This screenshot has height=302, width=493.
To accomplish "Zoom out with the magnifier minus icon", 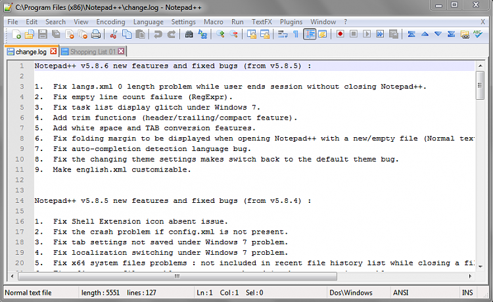I will (x=233, y=34).
